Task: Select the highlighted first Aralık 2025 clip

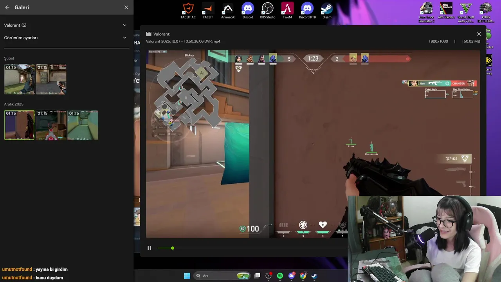Action: point(19,125)
